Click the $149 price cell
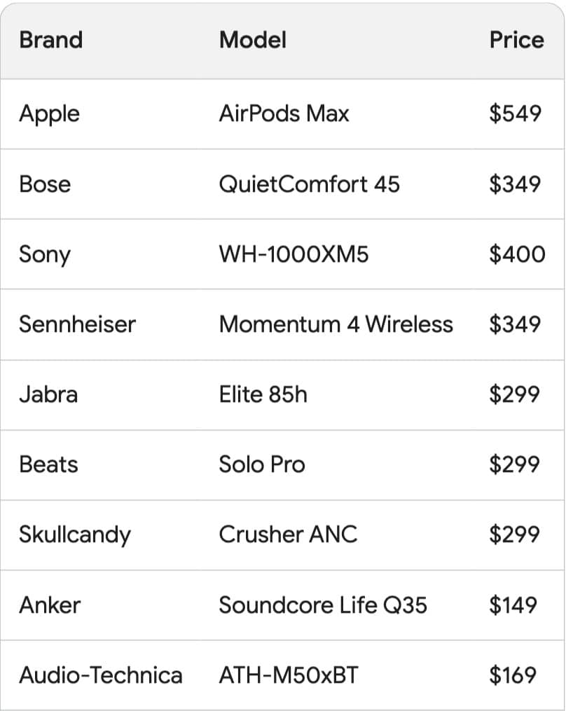The width and height of the screenshot is (566, 711). [515, 605]
